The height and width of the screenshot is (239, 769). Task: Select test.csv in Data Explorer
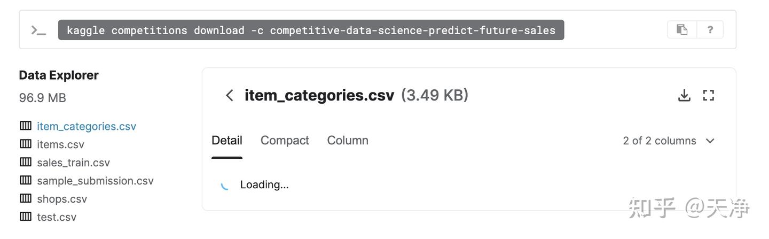click(x=57, y=217)
